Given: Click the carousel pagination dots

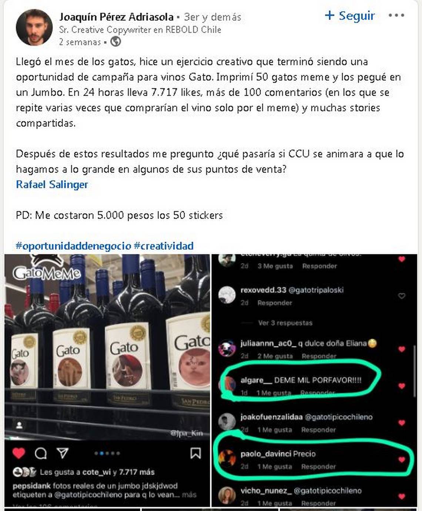Looking at the screenshot, I should click(x=107, y=453).
